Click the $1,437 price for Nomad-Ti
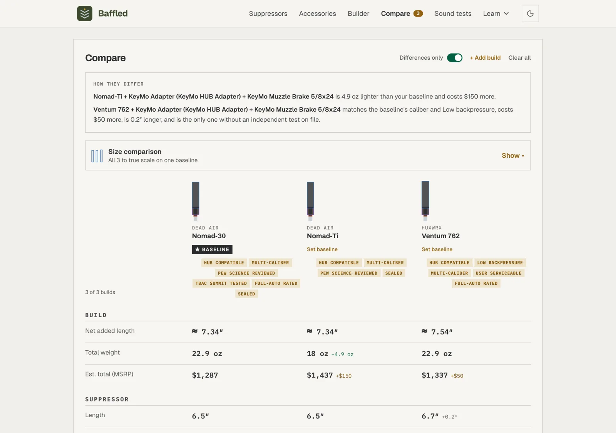This screenshot has width=616, height=433. [320, 375]
